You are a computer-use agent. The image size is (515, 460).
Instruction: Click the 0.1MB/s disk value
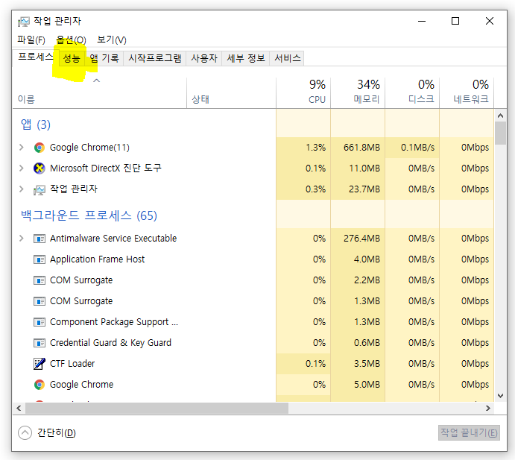pos(417,147)
